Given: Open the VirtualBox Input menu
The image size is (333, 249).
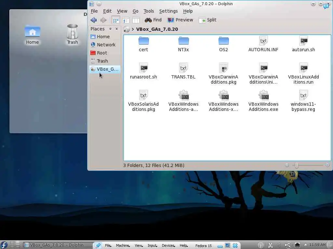Looking at the screenshot, I should tap(152, 246).
